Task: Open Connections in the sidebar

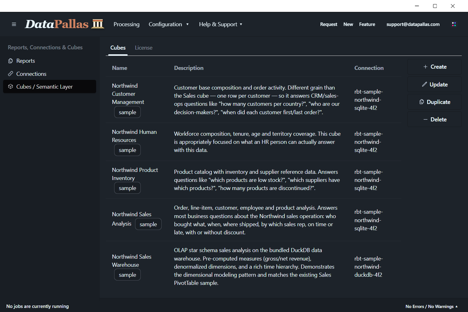Action: [x=50, y=74]
